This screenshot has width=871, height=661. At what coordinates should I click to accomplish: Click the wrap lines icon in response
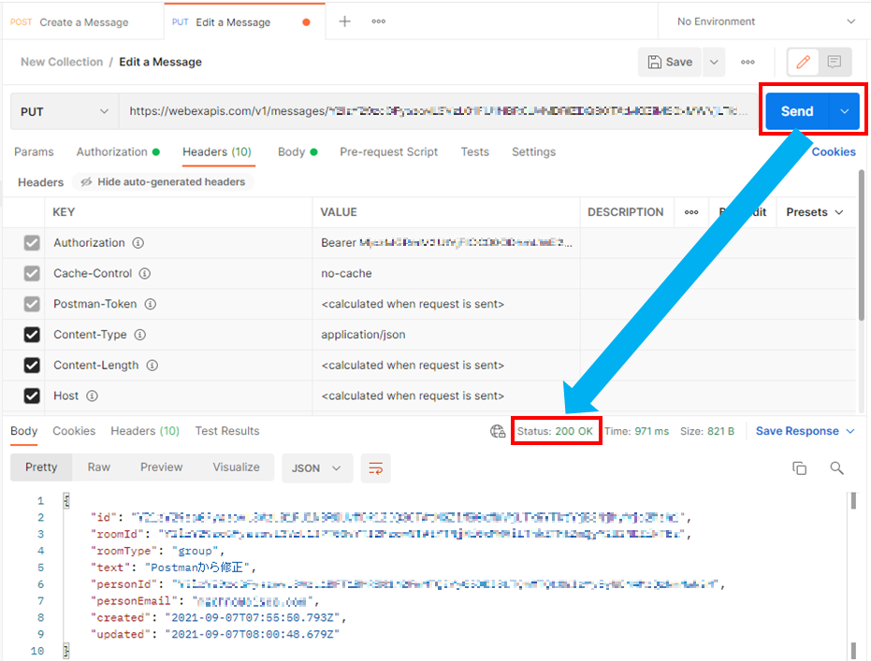(x=376, y=467)
